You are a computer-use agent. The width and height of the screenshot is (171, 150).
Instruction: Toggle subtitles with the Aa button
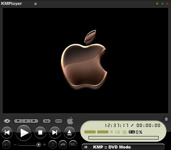47,121
